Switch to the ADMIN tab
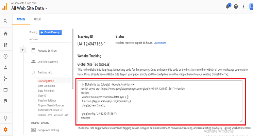The width and height of the screenshot is (253, 136). point(21,19)
